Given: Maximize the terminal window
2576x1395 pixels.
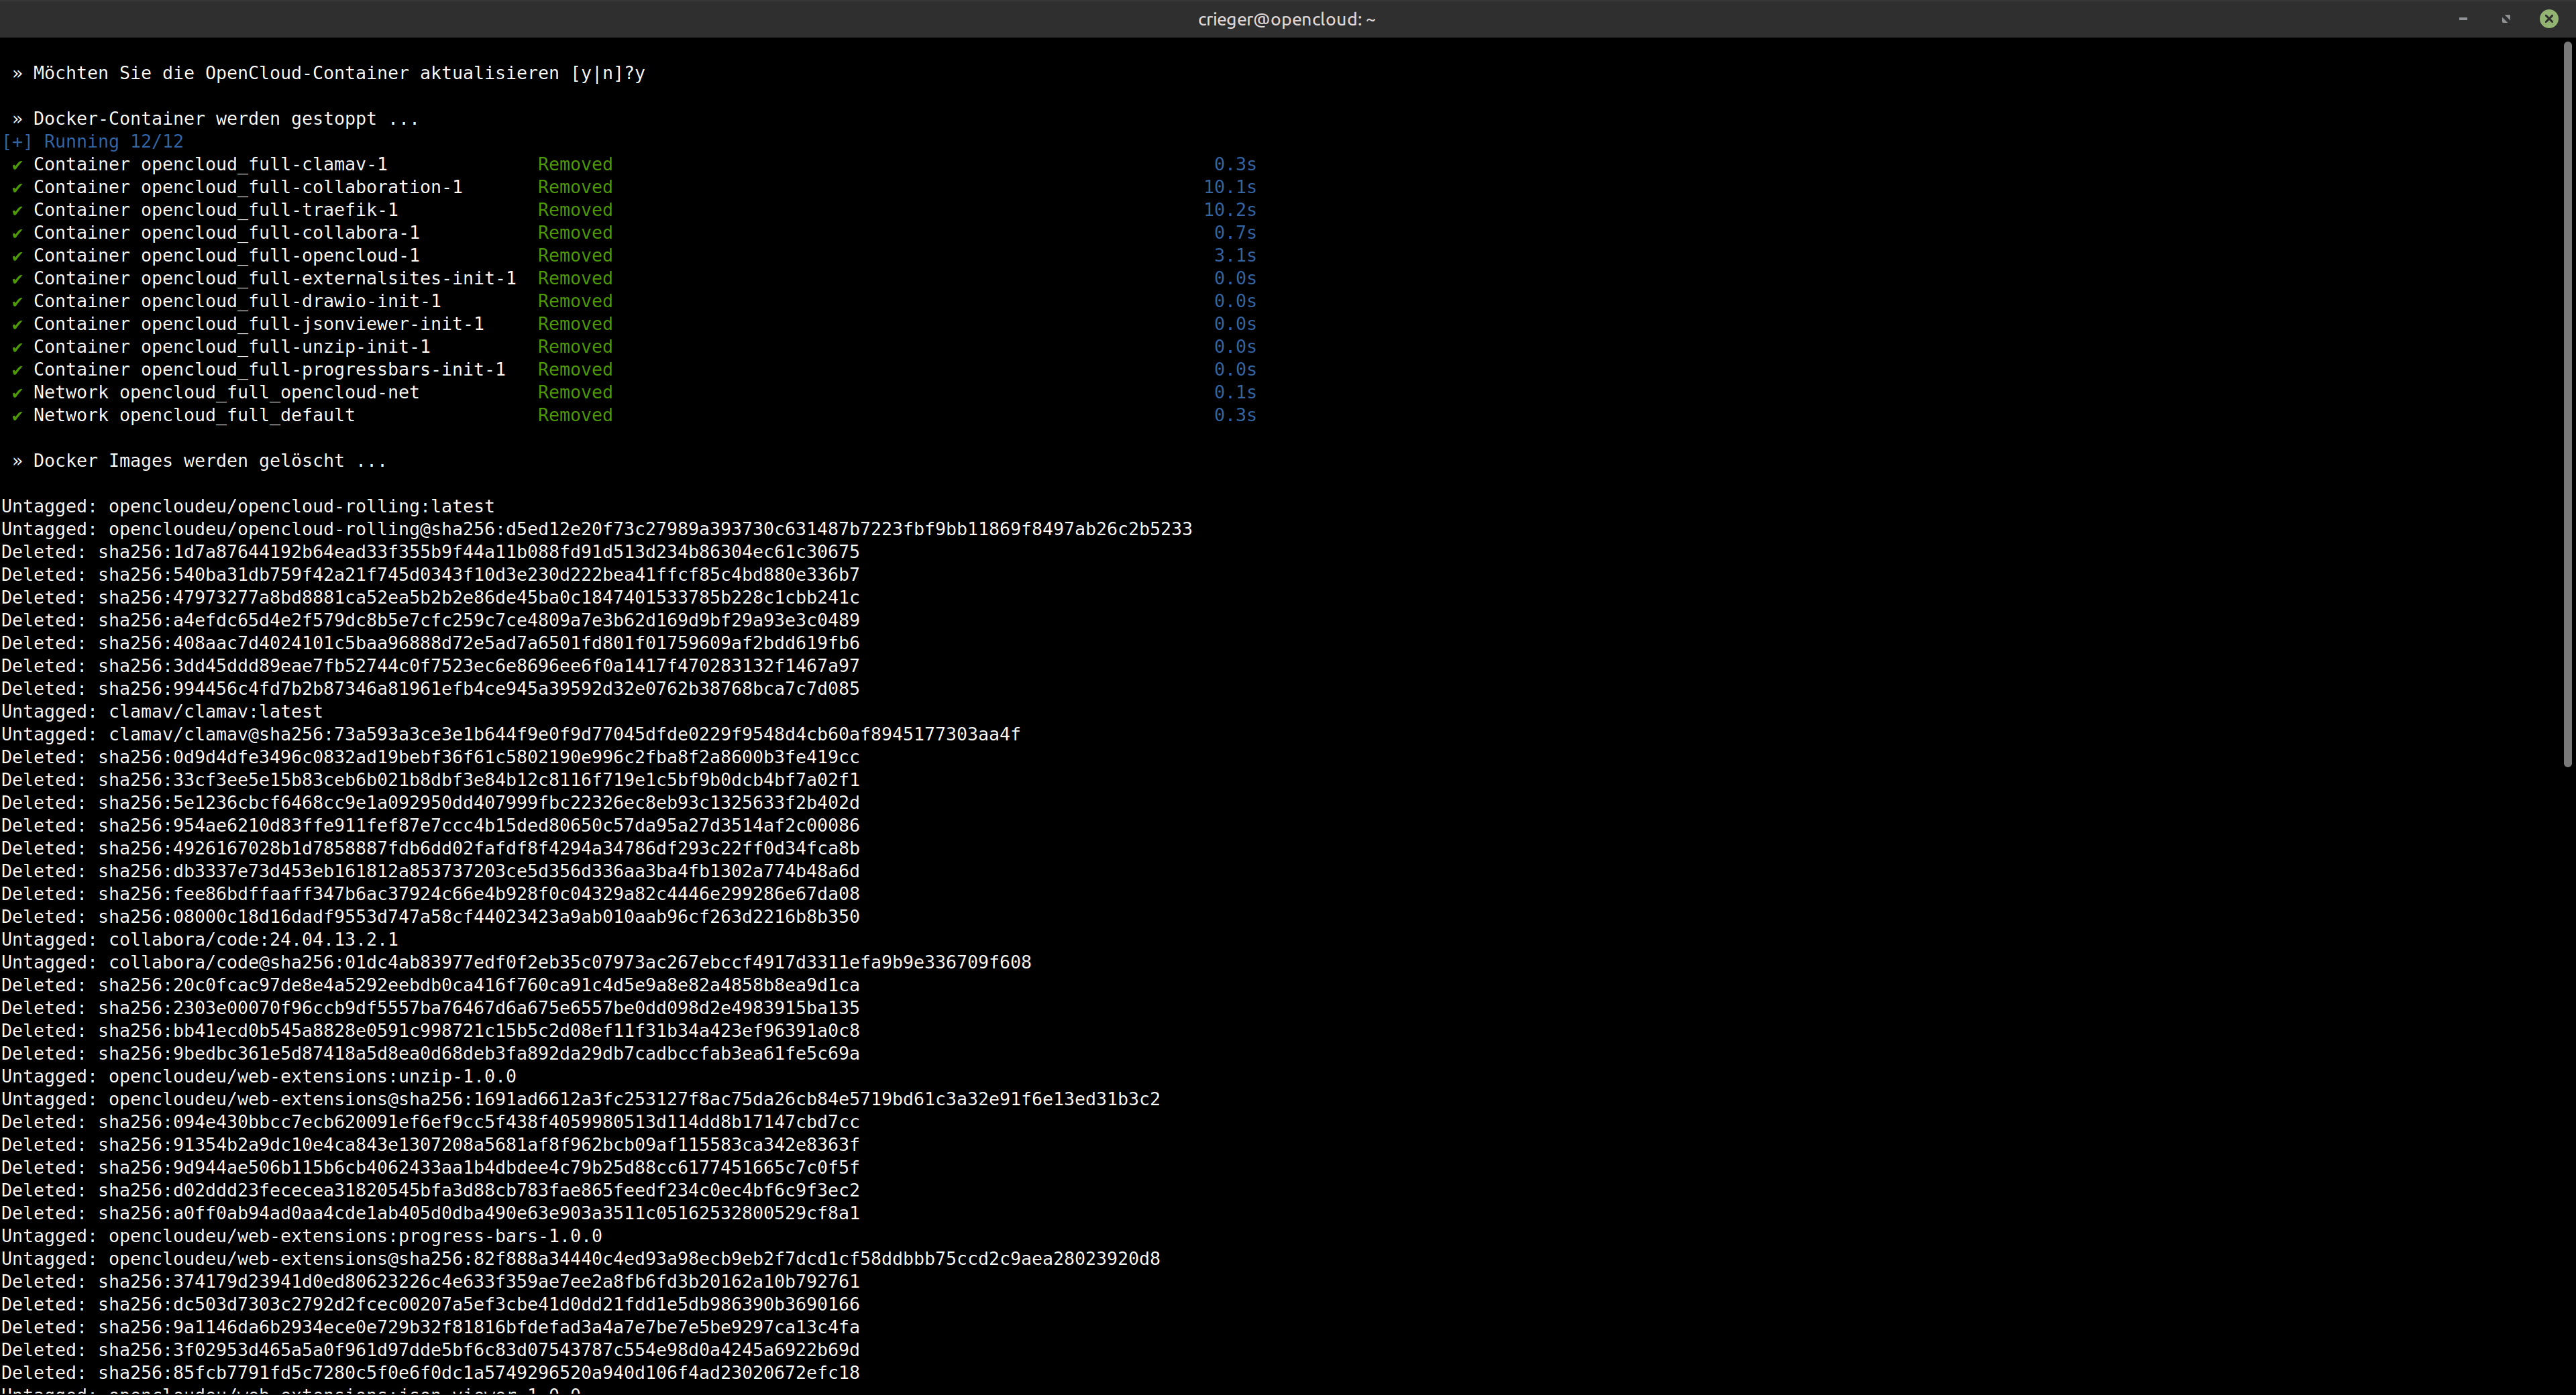Looking at the screenshot, I should tap(2506, 19).
